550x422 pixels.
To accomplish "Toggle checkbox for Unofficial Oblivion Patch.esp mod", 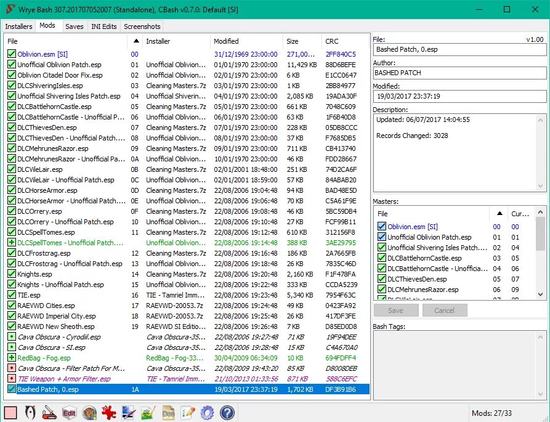I will click(12, 64).
